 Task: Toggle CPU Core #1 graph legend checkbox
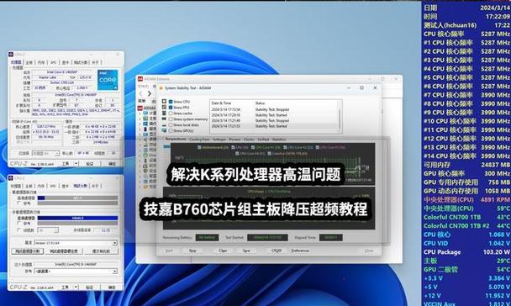(x=253, y=147)
